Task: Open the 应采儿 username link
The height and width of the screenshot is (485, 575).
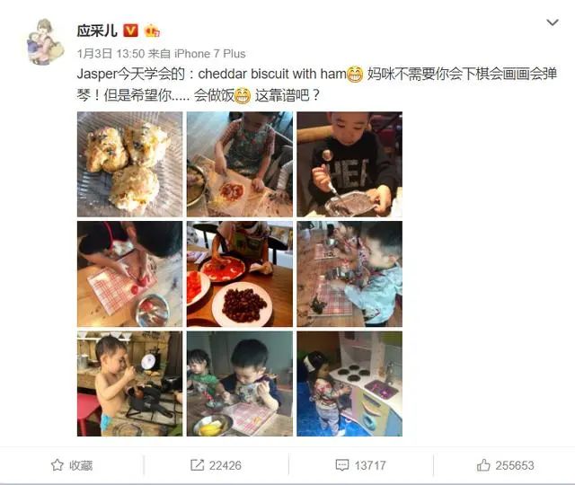Action: tap(97, 31)
